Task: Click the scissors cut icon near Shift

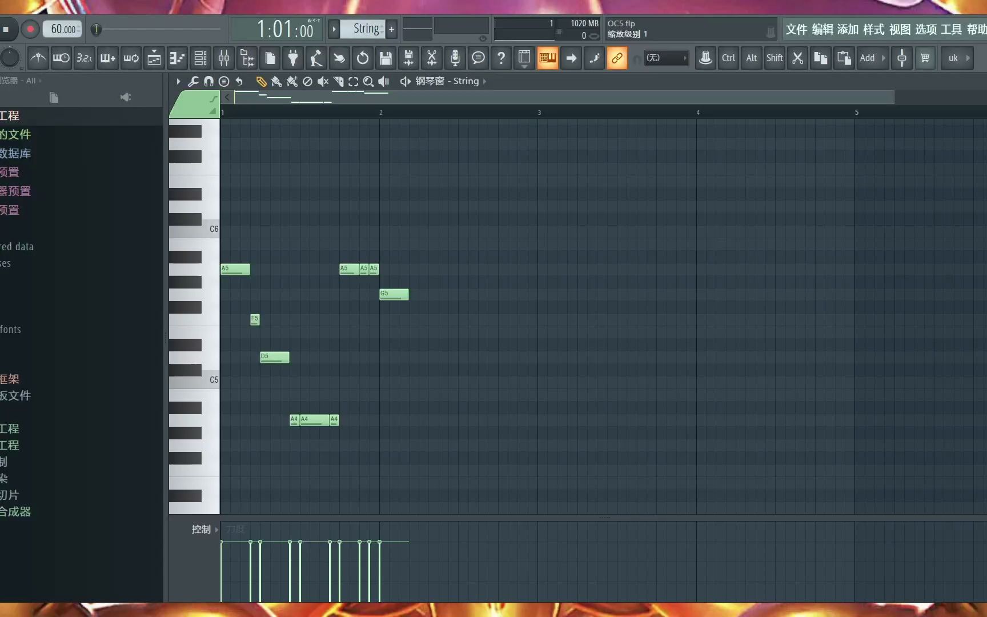Action: point(798,58)
